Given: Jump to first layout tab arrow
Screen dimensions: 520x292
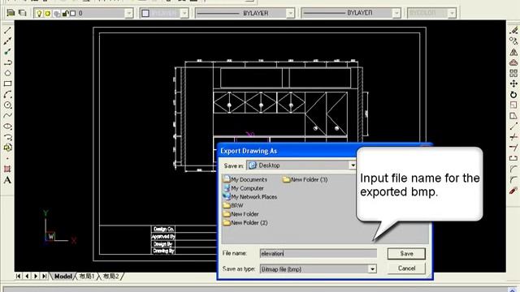Looking at the screenshot, I should [x=19, y=276].
